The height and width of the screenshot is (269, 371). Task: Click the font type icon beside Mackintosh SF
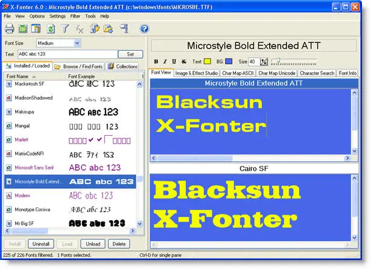pyautogui.click(x=9, y=84)
